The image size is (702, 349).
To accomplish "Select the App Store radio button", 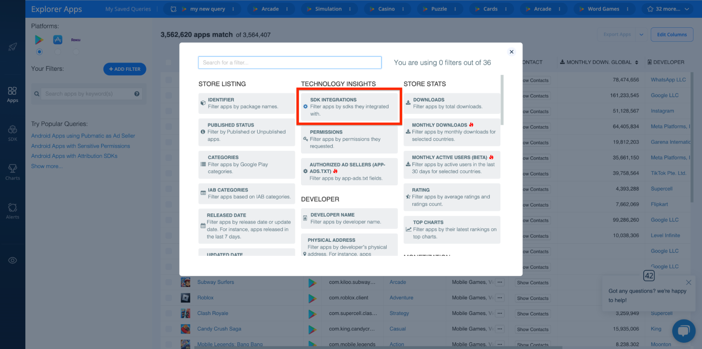I will tap(58, 52).
